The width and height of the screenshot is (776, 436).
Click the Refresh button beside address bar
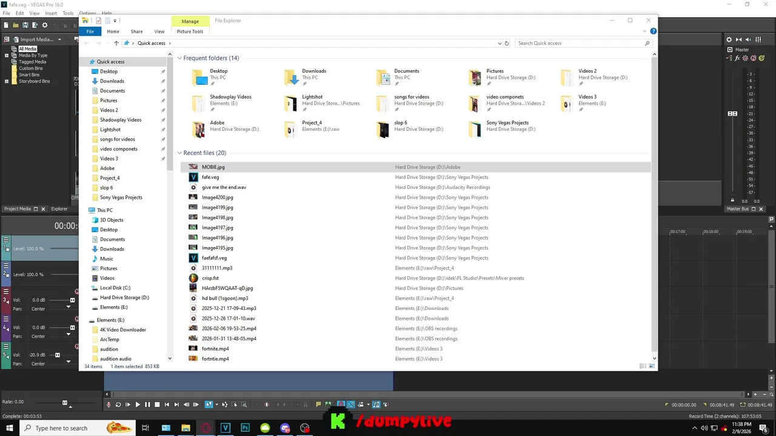(507, 43)
